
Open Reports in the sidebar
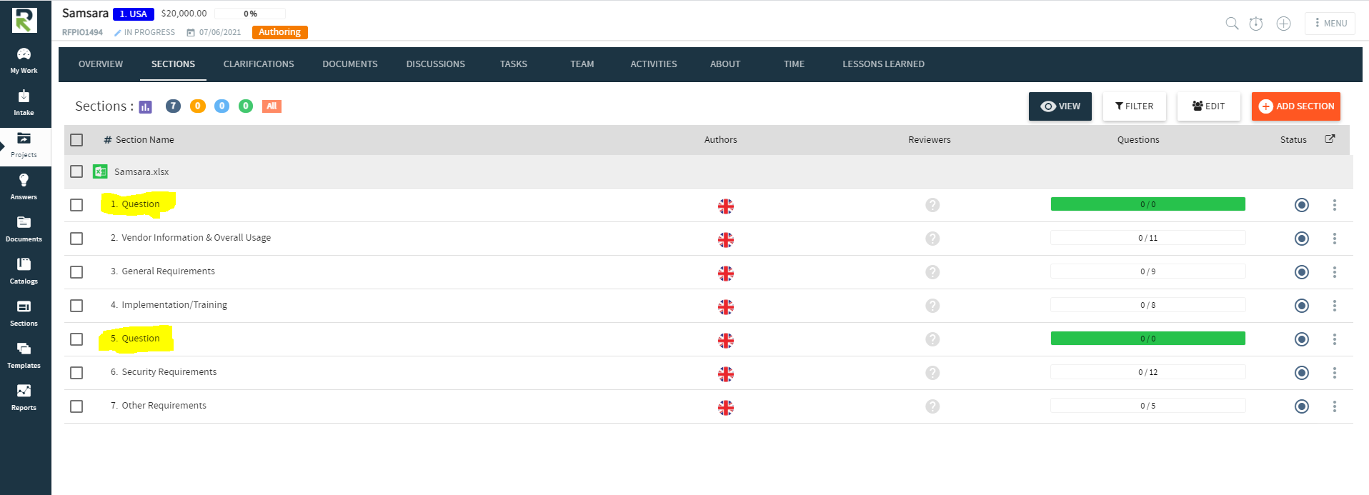[24, 398]
